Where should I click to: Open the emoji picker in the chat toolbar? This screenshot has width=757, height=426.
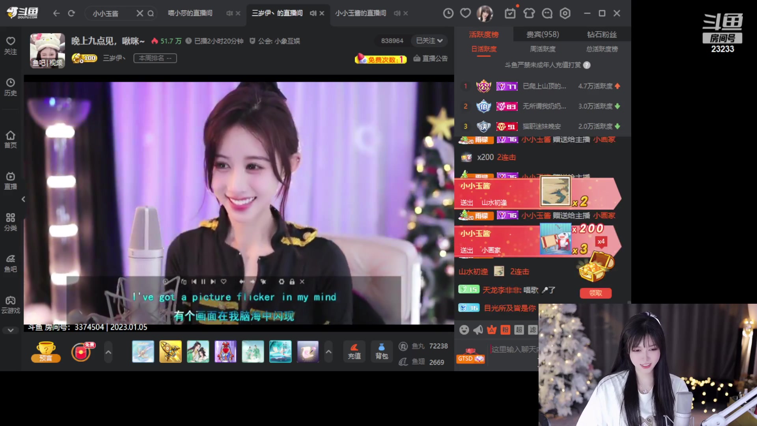pos(464,330)
